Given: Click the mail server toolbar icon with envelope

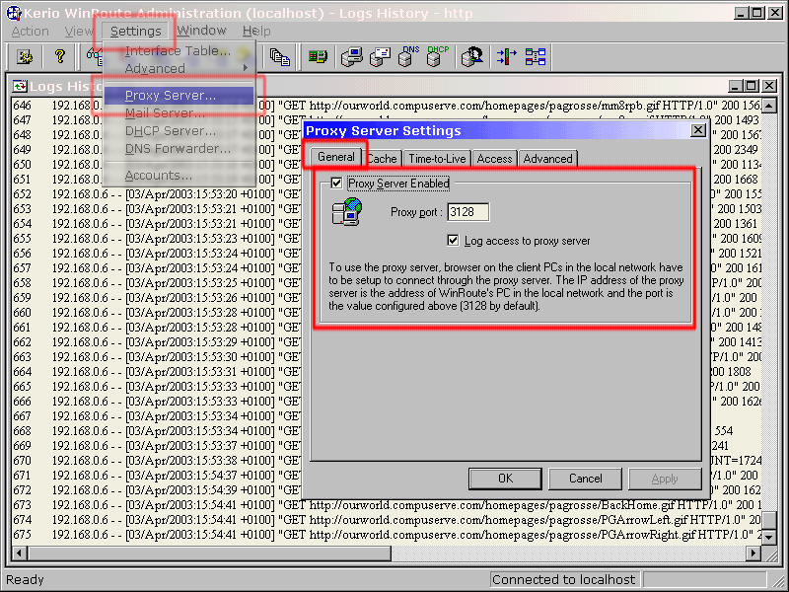Looking at the screenshot, I should [x=381, y=56].
